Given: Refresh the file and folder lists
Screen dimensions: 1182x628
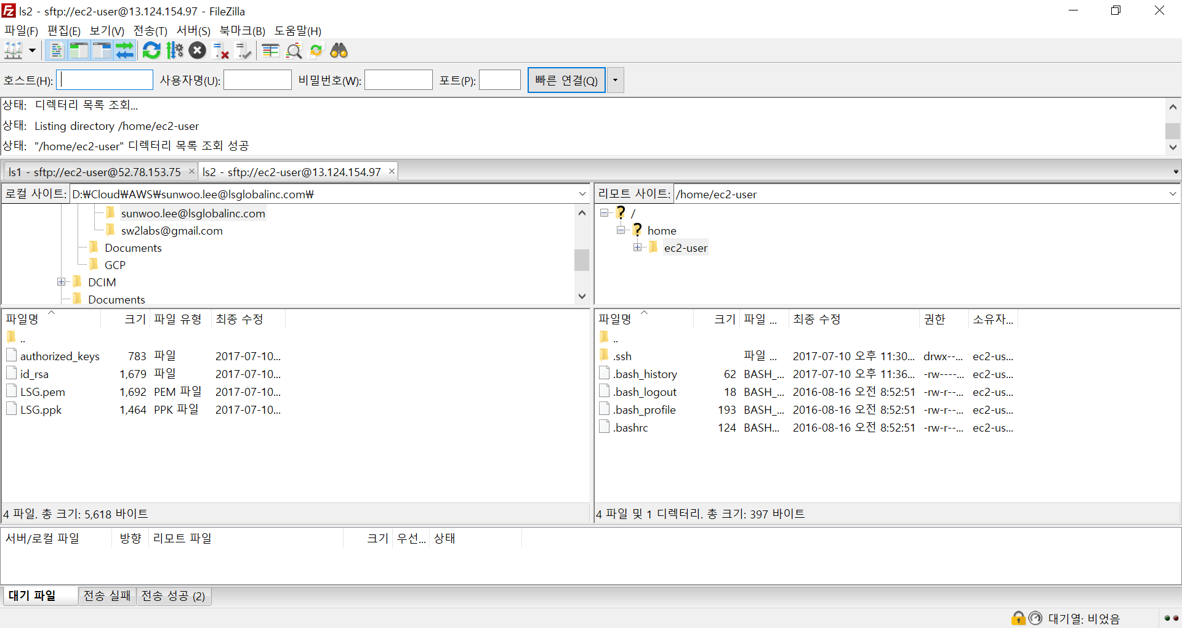Looking at the screenshot, I should 151,50.
